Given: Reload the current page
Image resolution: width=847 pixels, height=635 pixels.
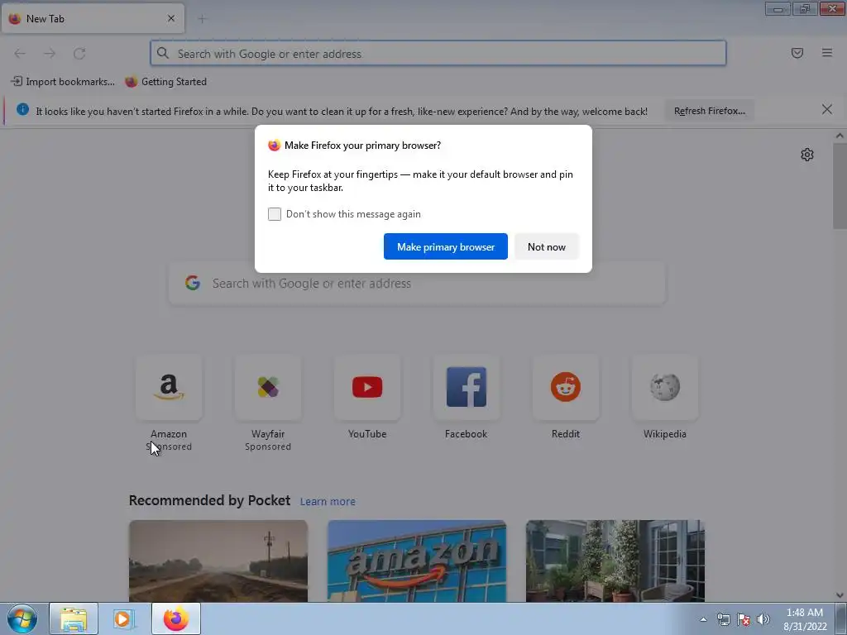Looking at the screenshot, I should (79, 54).
